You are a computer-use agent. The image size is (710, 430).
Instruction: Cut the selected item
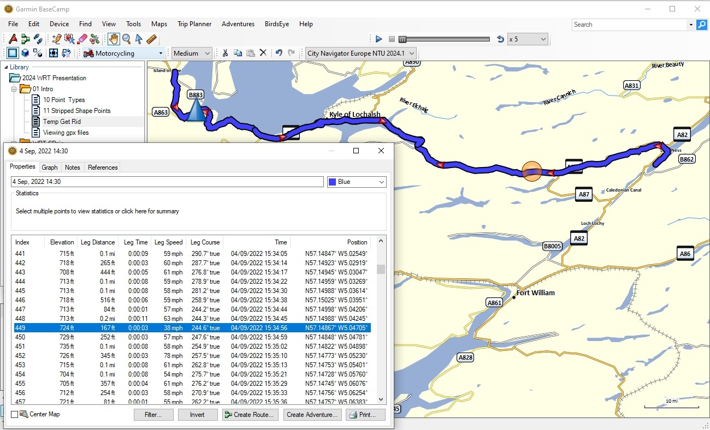pyautogui.click(x=224, y=53)
